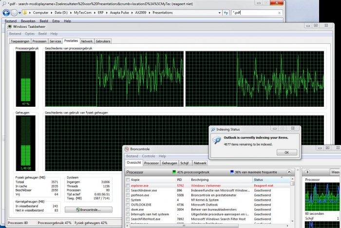Open the Opties menu in Taakbeheer
The height and width of the screenshot is (228, 341).
(x=30, y=34)
